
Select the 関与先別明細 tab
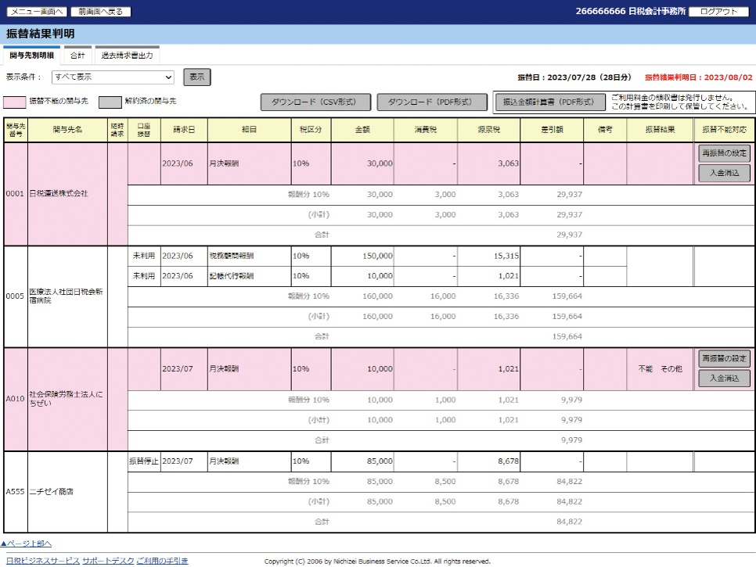[x=31, y=56]
